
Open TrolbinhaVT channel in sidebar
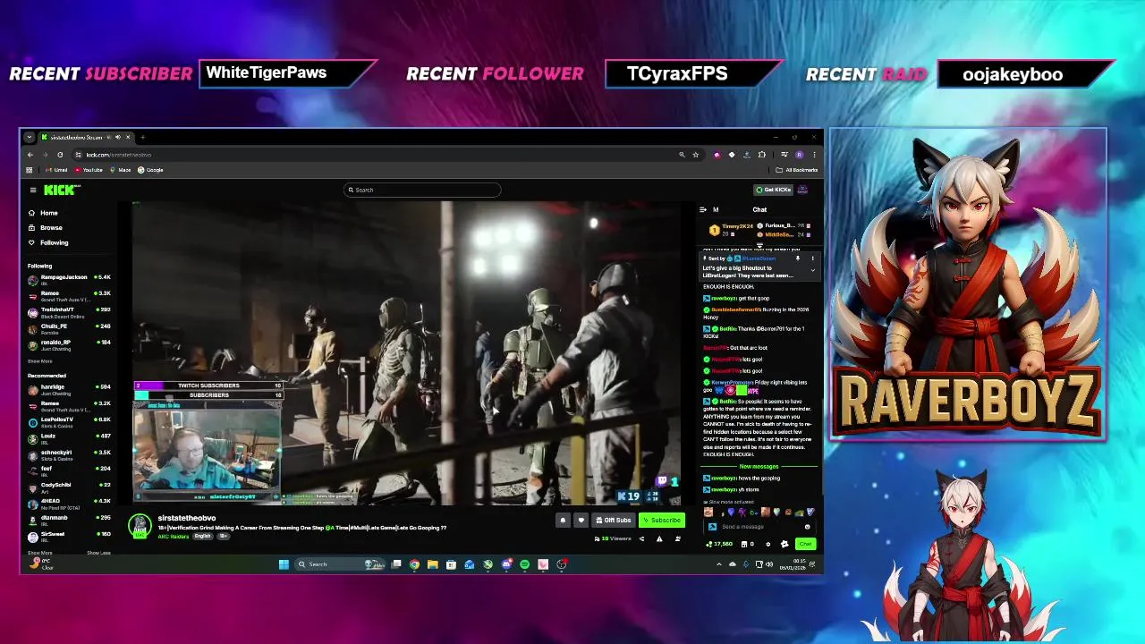(x=70, y=311)
